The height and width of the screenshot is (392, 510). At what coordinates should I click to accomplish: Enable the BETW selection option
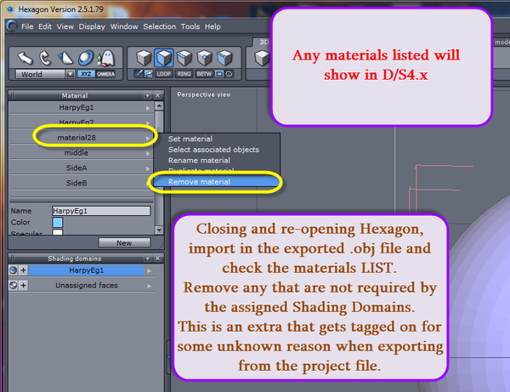tap(204, 74)
